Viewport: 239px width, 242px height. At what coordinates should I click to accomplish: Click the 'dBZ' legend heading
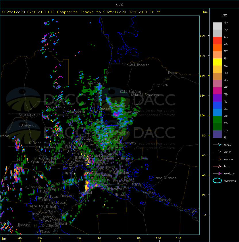(x=224, y=16)
